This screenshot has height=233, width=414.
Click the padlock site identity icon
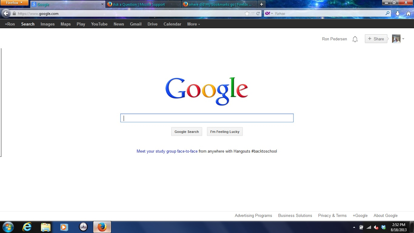click(x=14, y=13)
